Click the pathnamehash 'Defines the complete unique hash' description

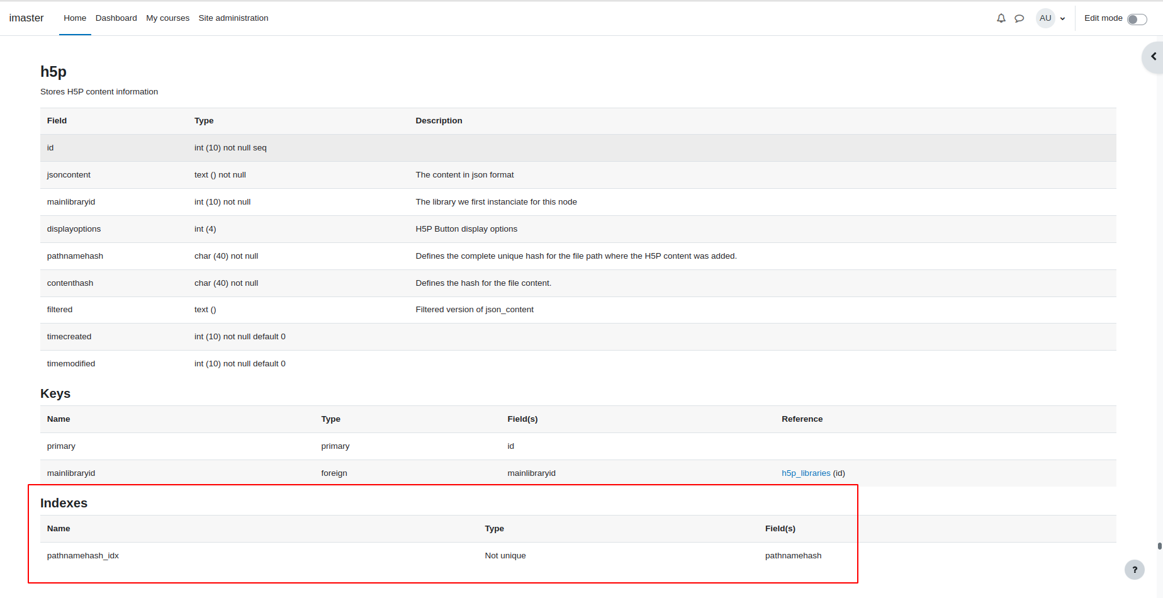click(576, 256)
